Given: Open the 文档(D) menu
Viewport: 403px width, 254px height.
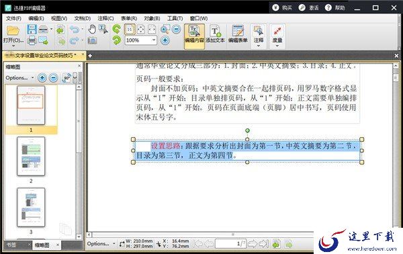Looking at the screenshot, I should pyautogui.click(x=82, y=19).
